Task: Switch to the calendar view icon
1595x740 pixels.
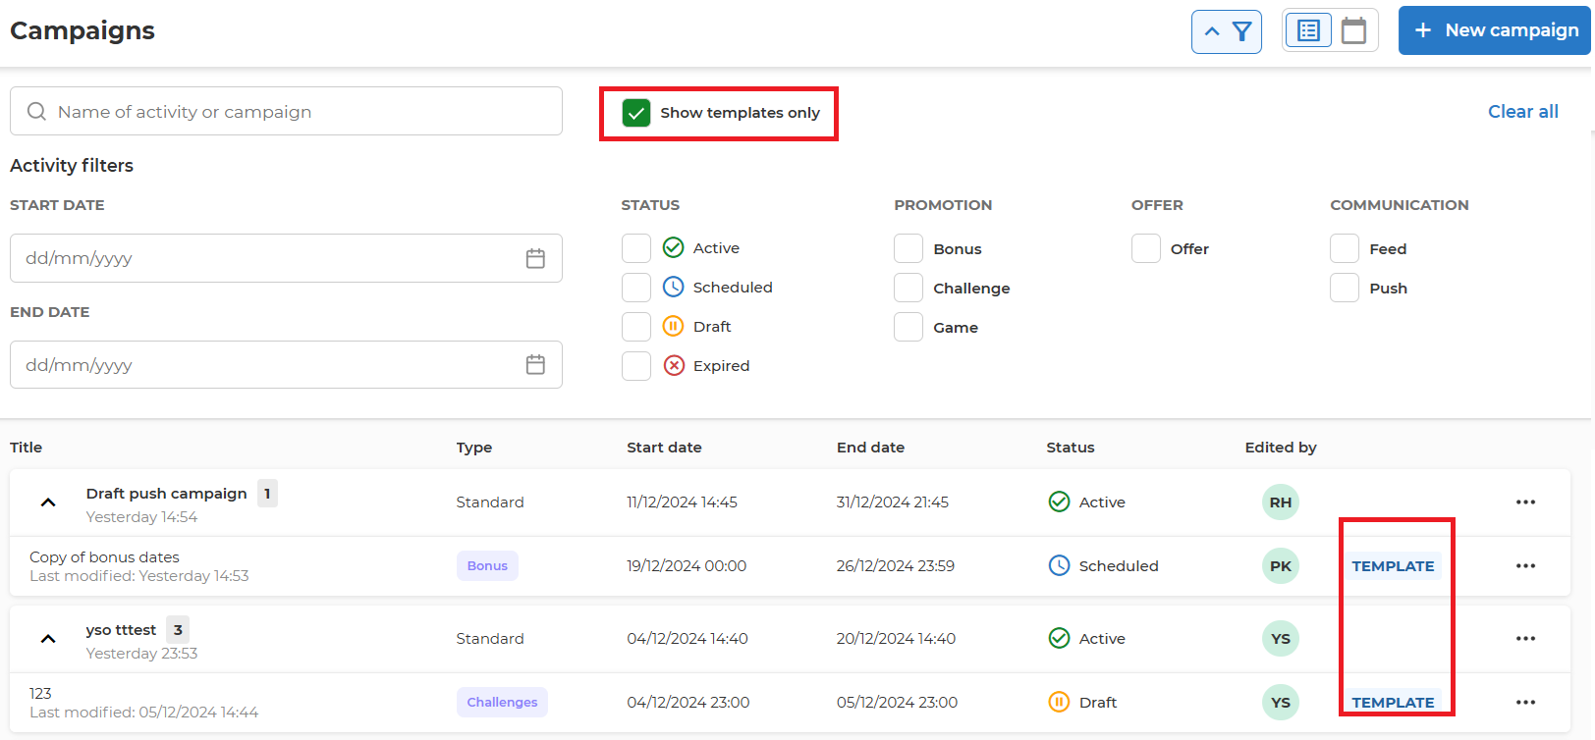Action: [x=1354, y=30]
